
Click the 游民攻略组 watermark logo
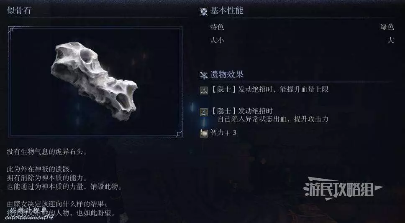(343, 189)
